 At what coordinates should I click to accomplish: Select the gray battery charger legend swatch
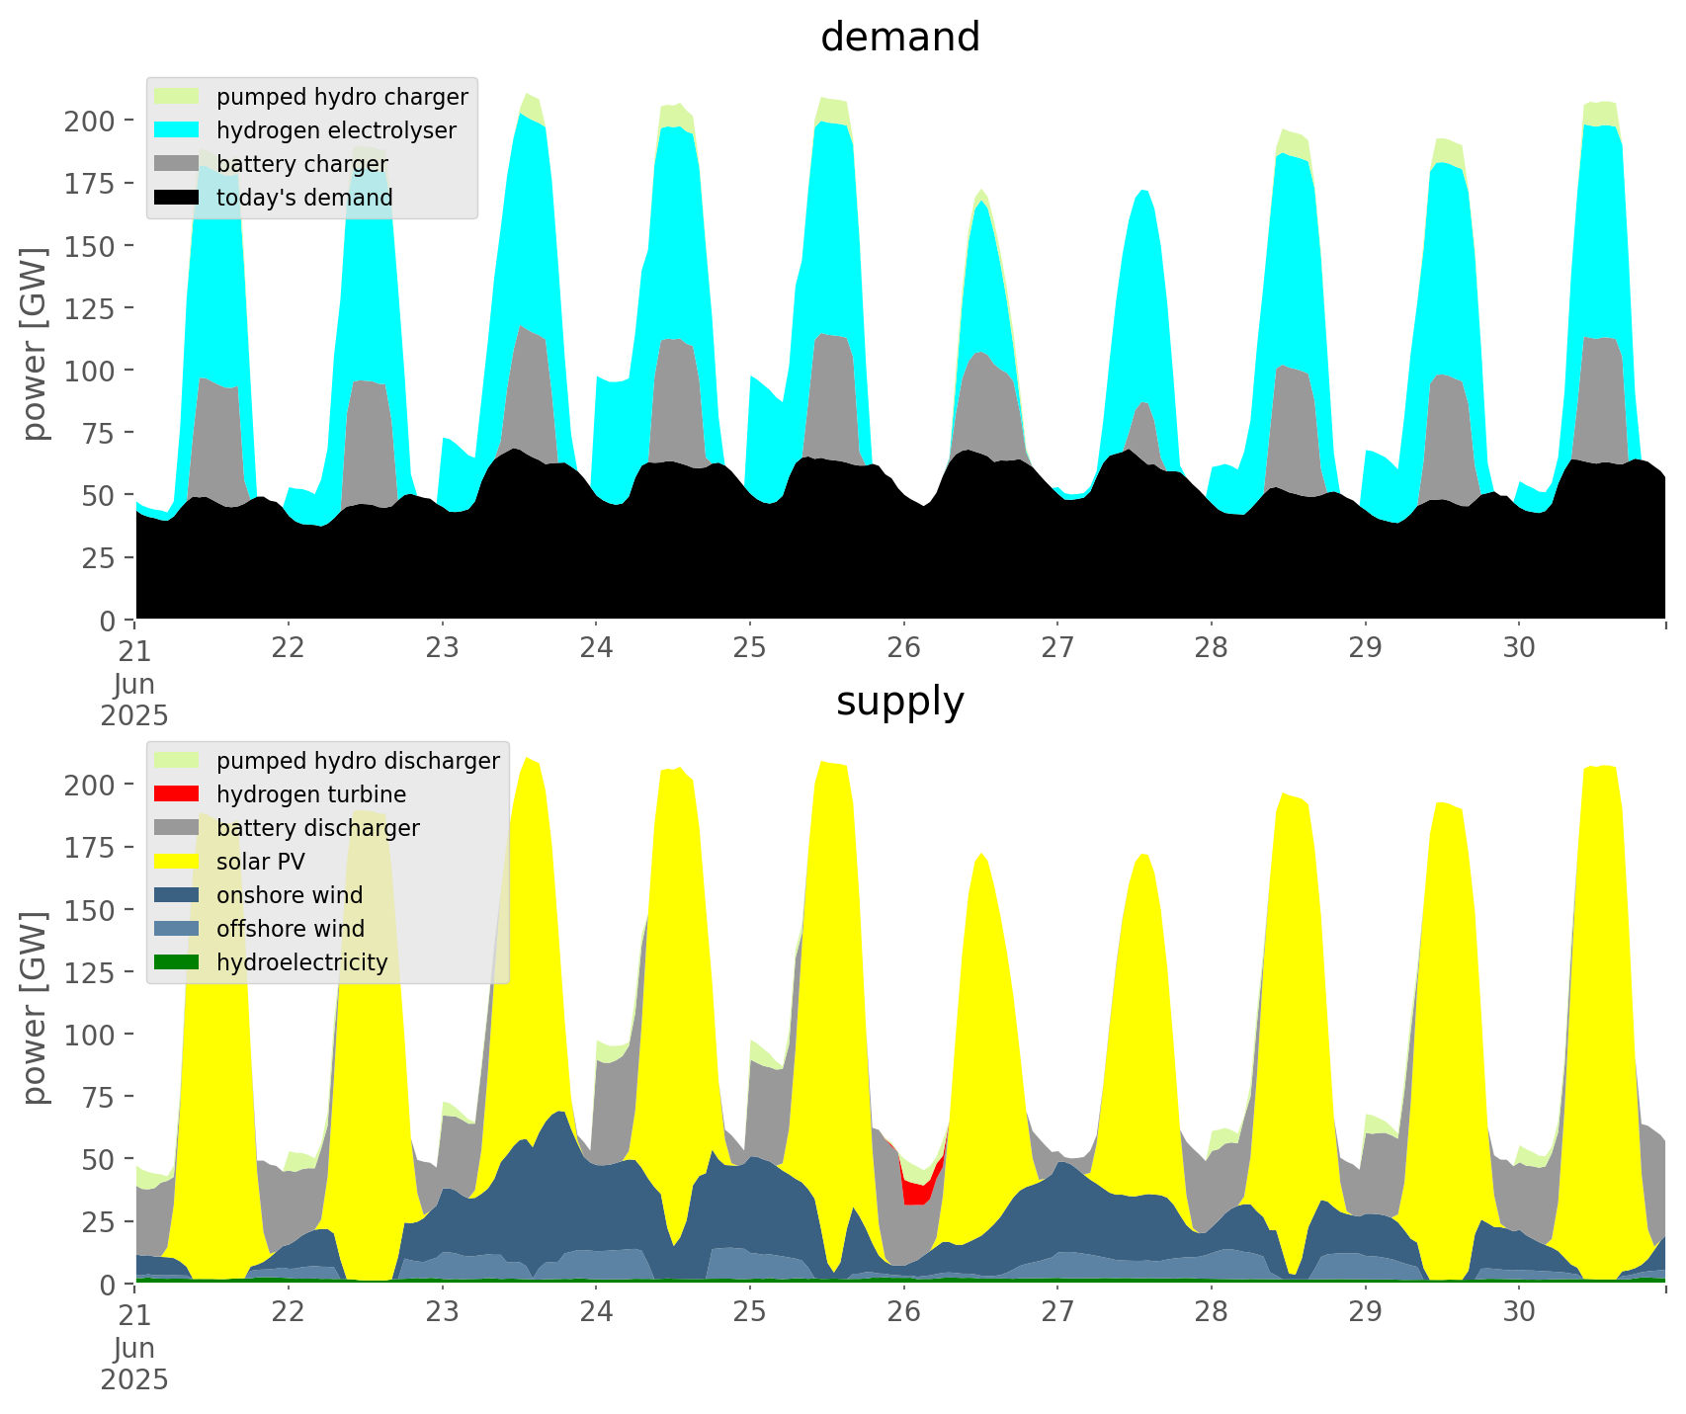[x=177, y=164]
